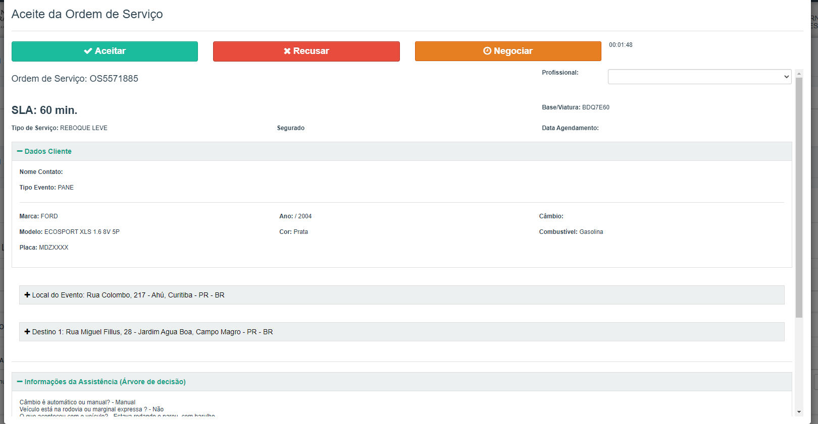Click the Aceite da Ordem de Serviço title
This screenshot has height=424, width=818.
tap(87, 14)
